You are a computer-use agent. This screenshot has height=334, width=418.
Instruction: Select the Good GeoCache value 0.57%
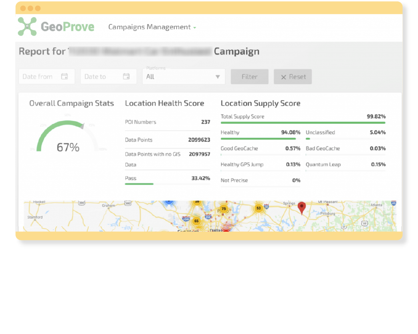293,148
